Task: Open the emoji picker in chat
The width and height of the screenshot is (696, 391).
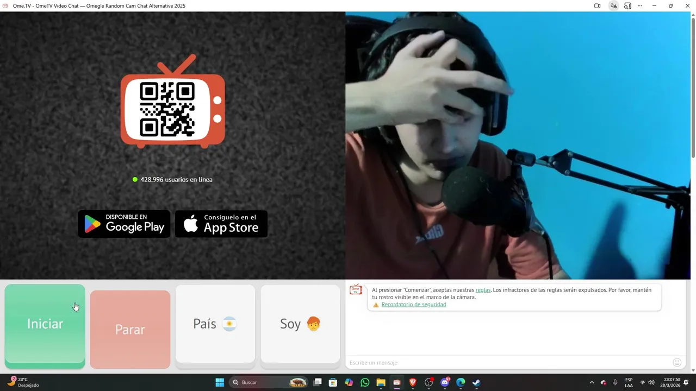Action: pyautogui.click(x=677, y=362)
